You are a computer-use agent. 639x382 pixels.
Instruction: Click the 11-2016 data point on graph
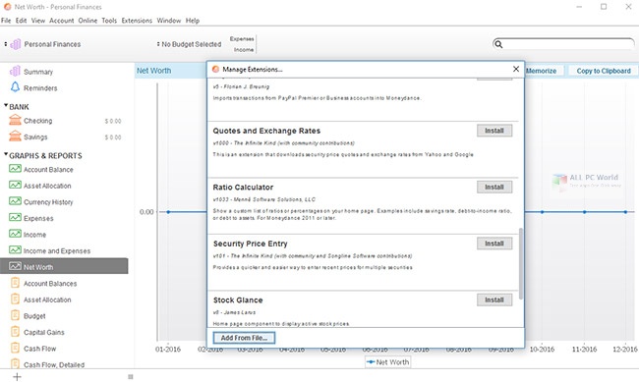(x=584, y=212)
